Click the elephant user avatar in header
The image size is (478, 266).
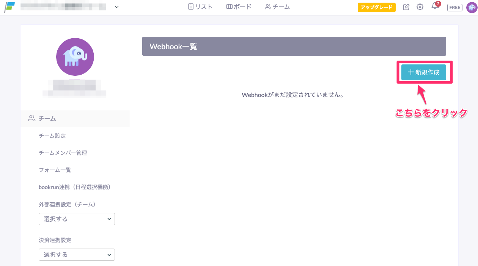click(x=472, y=7)
